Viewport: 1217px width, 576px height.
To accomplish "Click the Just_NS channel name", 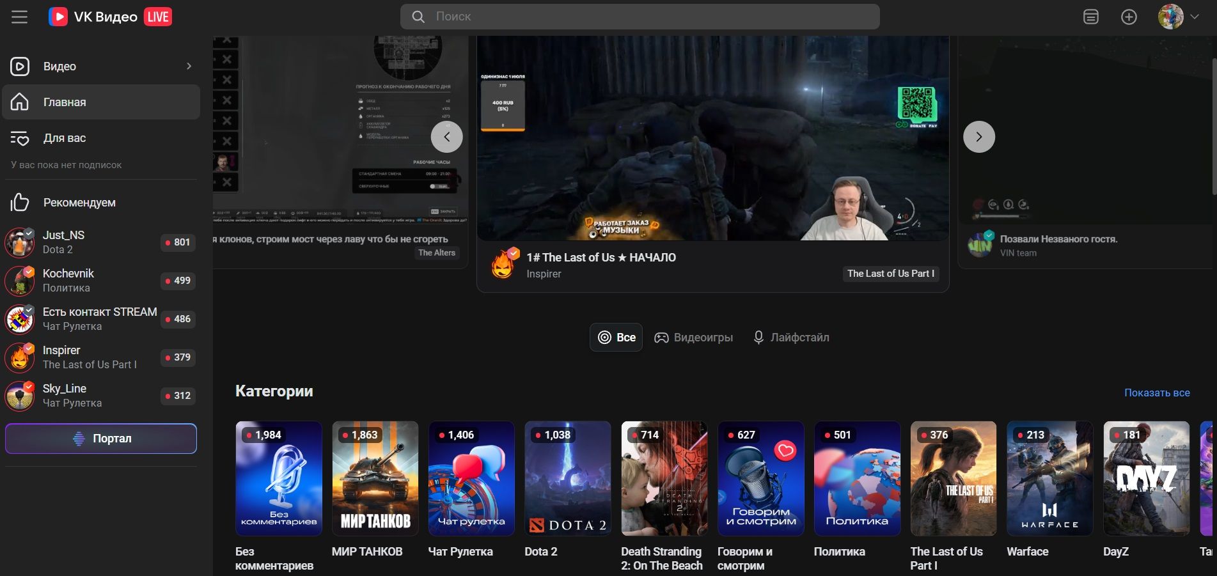I will click(63, 235).
